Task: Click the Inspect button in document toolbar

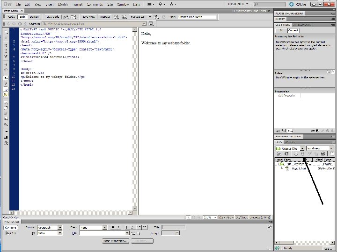Action: (x=105, y=17)
